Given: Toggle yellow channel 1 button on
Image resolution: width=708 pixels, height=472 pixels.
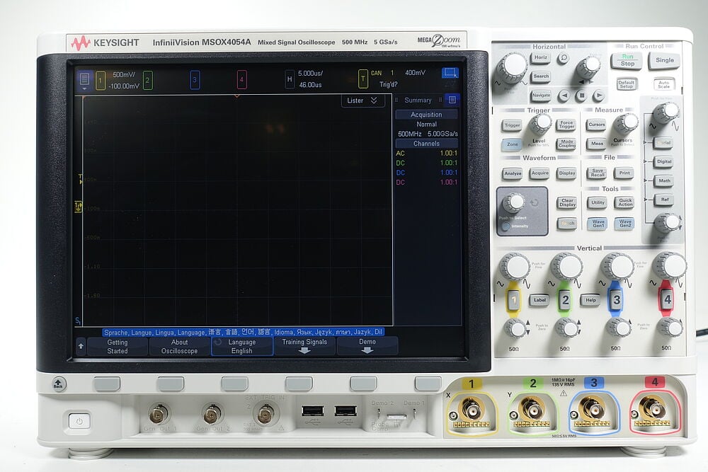Looking at the screenshot, I should pos(513,300).
